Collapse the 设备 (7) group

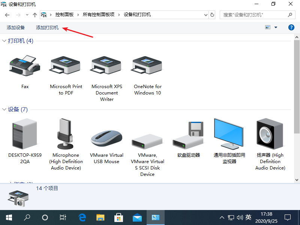tap(4, 109)
